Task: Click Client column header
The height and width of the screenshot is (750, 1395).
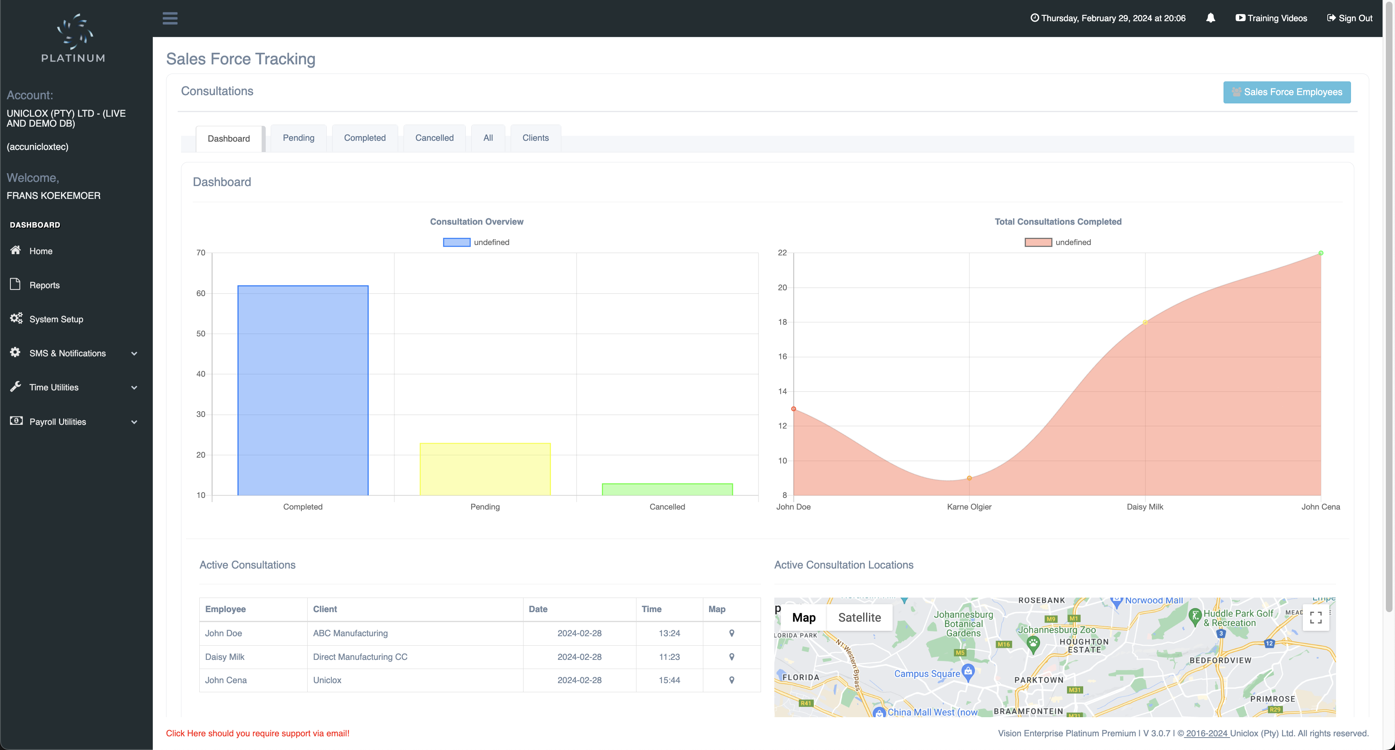Action: click(415, 609)
